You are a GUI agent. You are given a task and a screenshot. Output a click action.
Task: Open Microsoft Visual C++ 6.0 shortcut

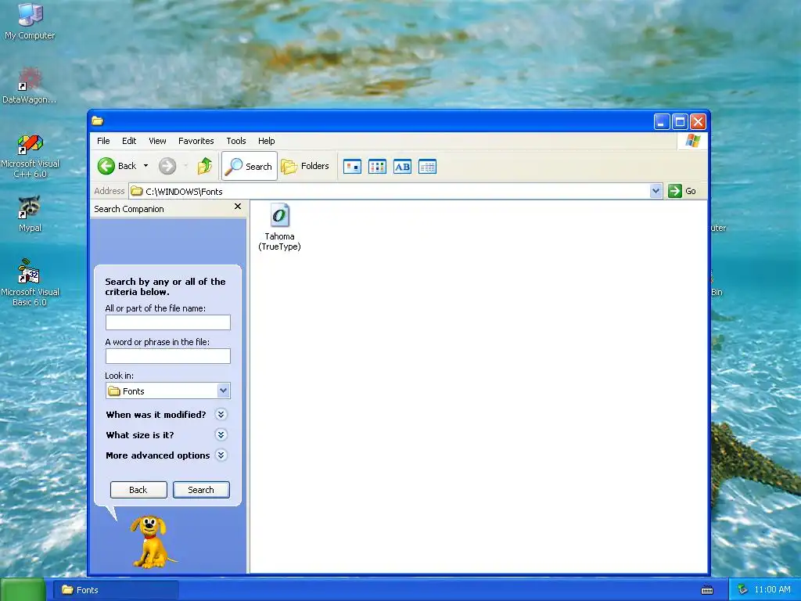[x=31, y=156]
